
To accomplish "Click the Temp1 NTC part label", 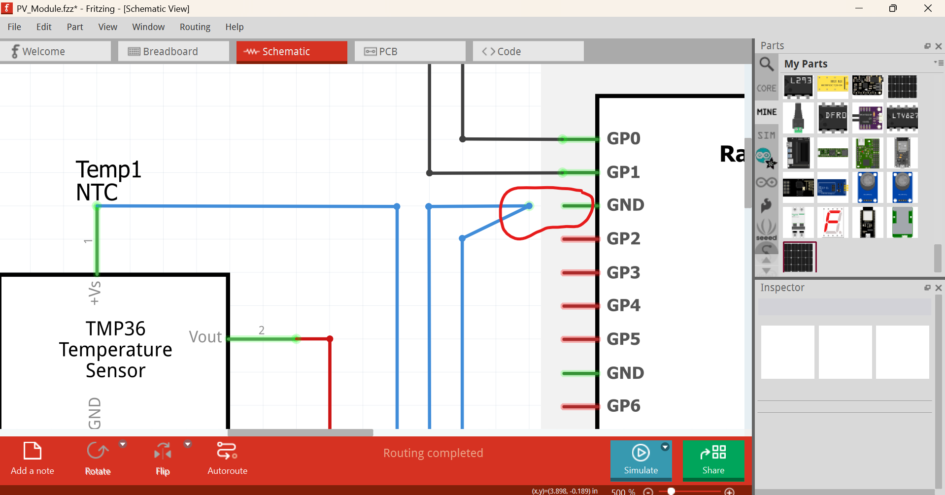I will 108,180.
